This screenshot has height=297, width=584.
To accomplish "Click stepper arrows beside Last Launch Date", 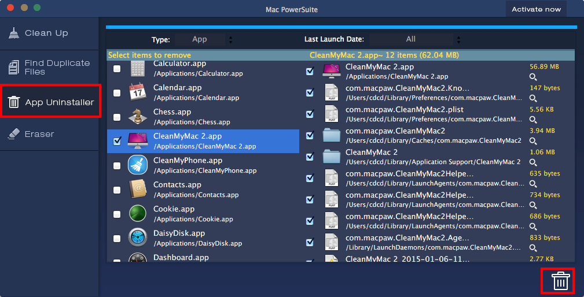I will (x=458, y=39).
